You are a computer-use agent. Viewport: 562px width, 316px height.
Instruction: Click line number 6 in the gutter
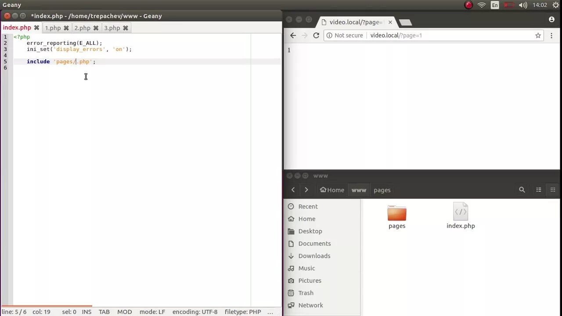point(5,68)
